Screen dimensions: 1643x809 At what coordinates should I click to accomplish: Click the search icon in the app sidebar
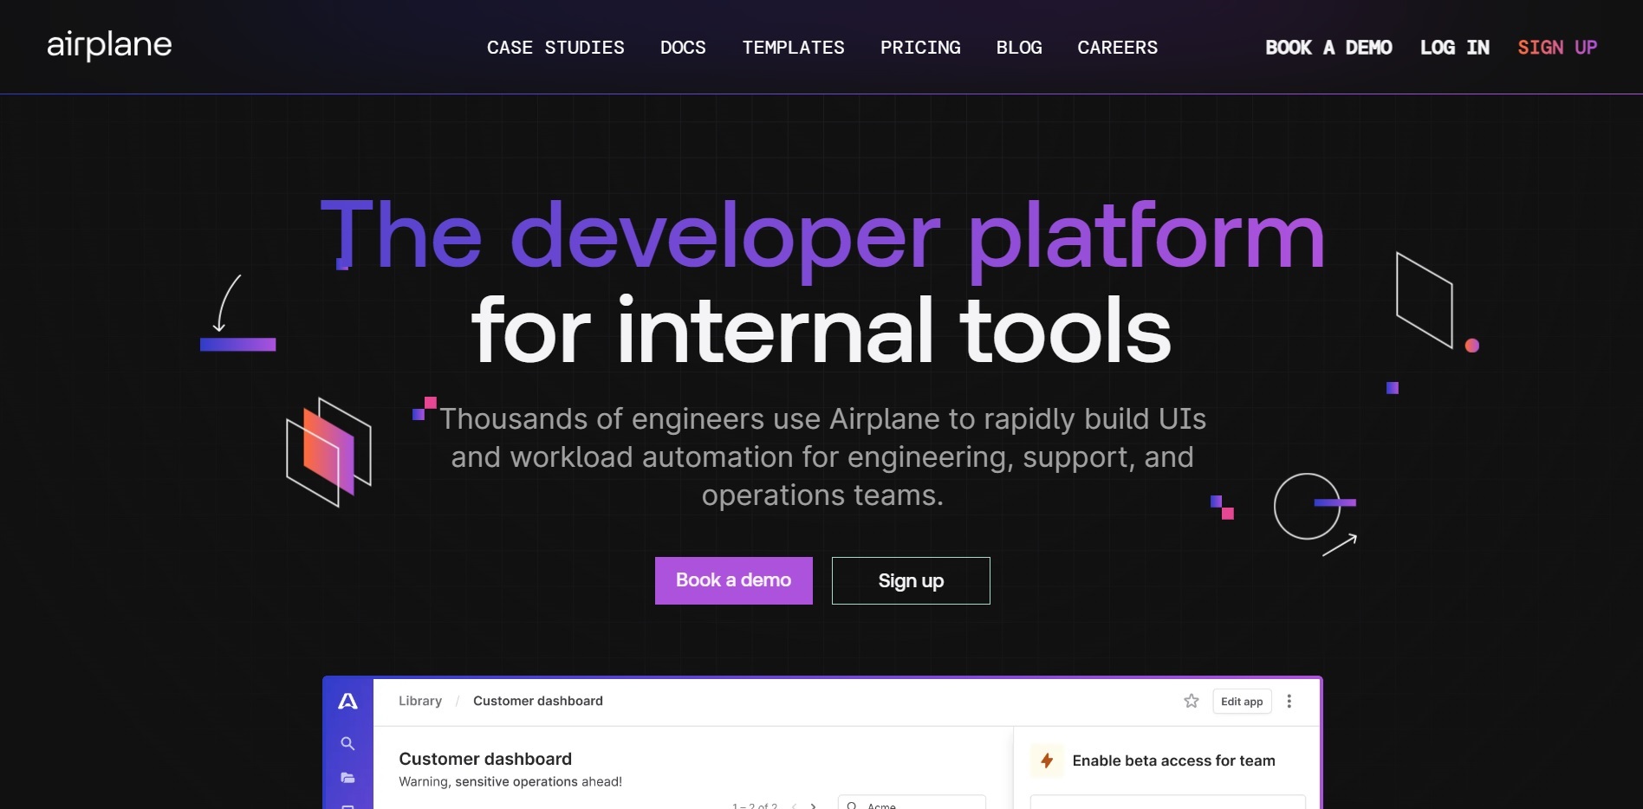[347, 743]
